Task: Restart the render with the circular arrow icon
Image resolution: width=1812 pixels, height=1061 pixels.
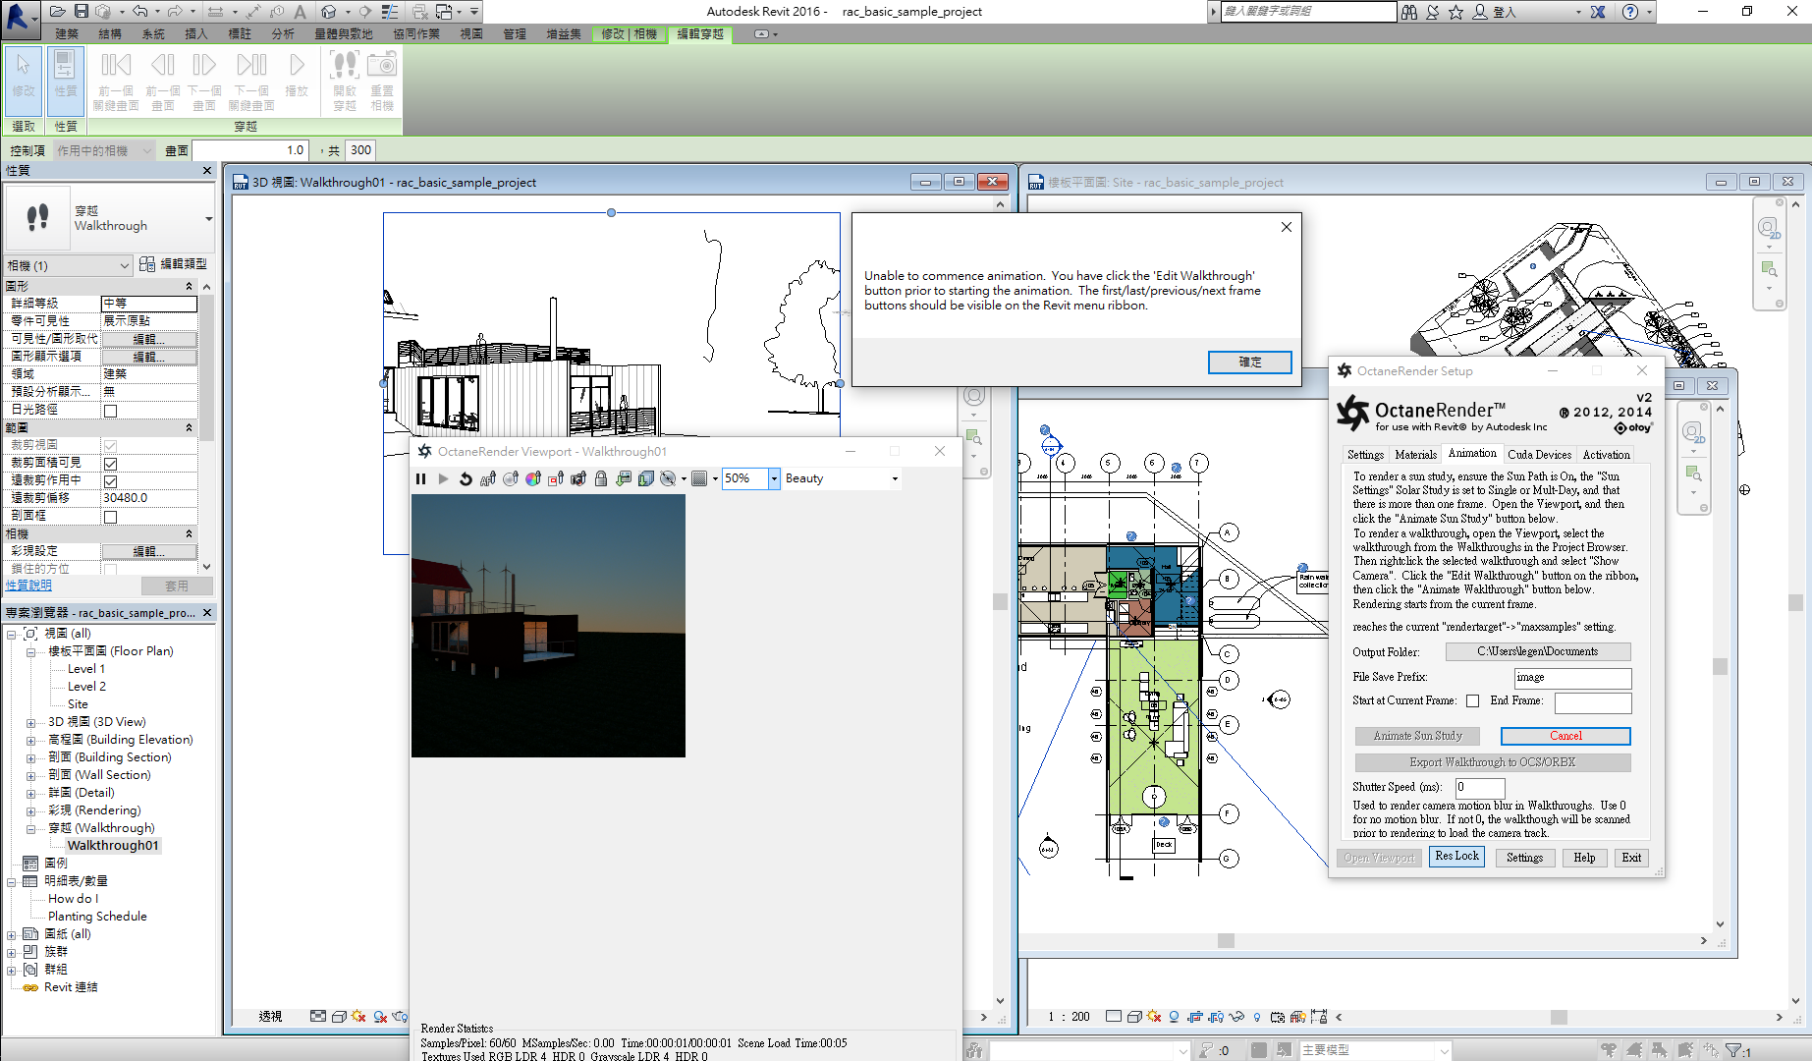Action: 466,478
